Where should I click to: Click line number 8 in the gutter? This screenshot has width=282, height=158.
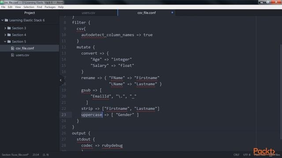(x=65, y=22)
